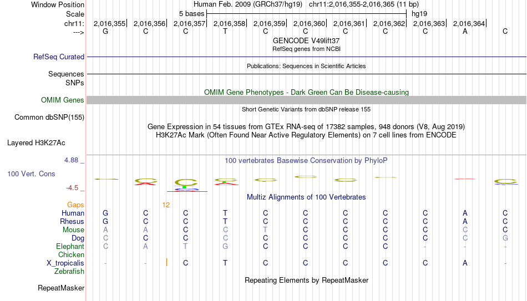The image size is (527, 301).
Task: Click Short Genetic Variants from dbSNP title
Action: coord(306,110)
